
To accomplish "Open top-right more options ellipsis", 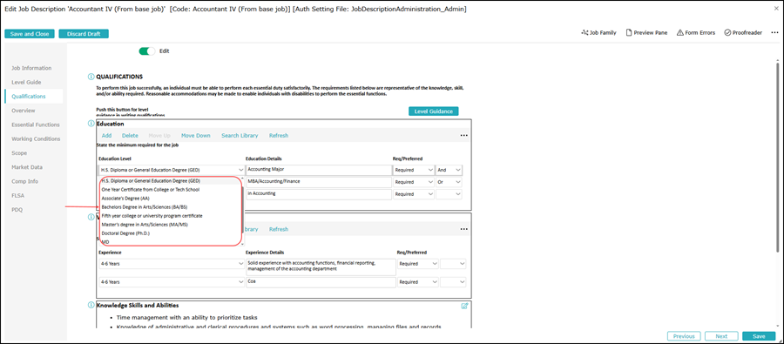I will click(x=775, y=32).
